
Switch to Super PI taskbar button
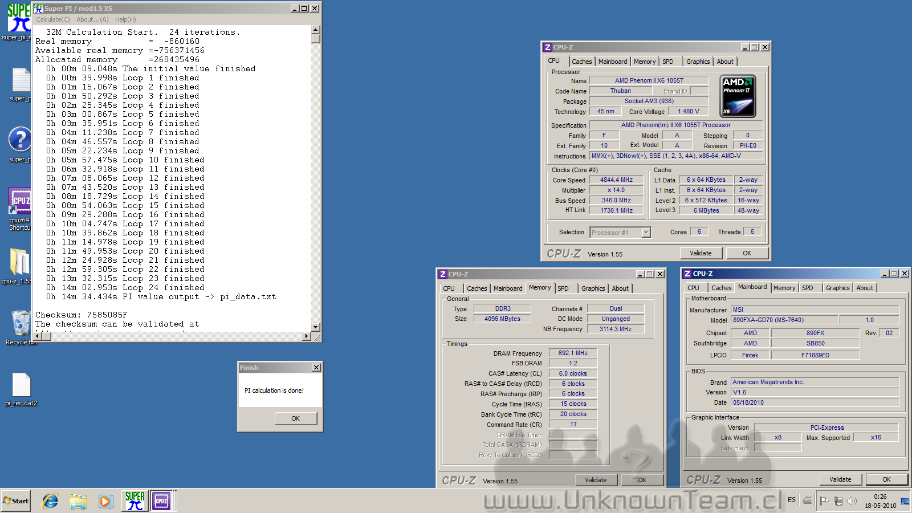pos(135,501)
